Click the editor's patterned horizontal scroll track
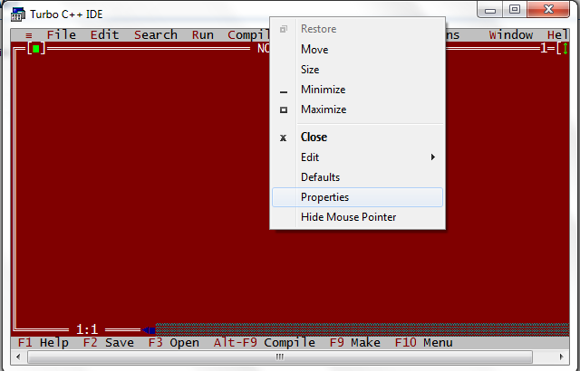Viewport: 580px width, 371px height. coord(362,329)
